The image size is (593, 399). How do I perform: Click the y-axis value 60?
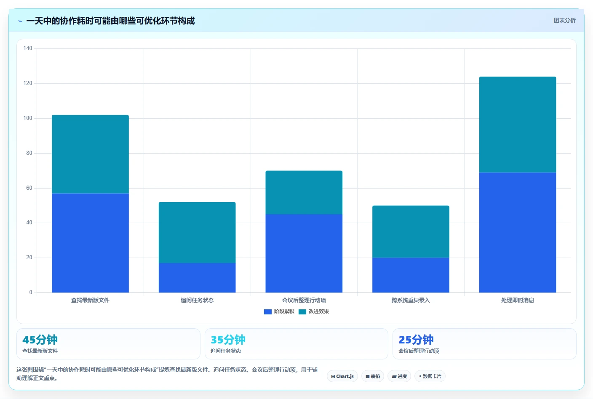pos(29,188)
